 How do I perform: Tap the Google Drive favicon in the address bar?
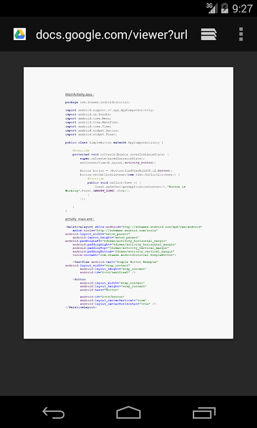pyautogui.click(x=20, y=34)
